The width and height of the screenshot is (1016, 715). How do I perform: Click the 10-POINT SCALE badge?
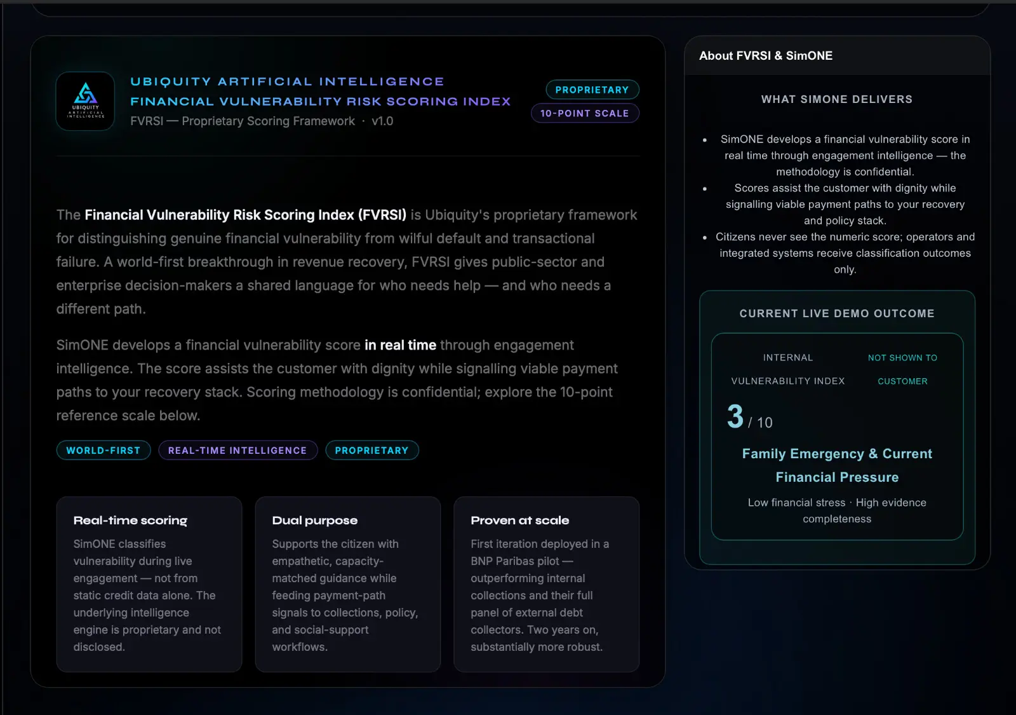[x=585, y=113]
